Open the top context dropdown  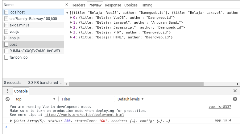click(x=35, y=99)
